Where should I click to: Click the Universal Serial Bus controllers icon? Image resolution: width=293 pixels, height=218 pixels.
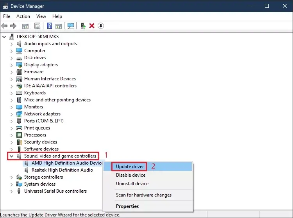[x=19, y=191]
